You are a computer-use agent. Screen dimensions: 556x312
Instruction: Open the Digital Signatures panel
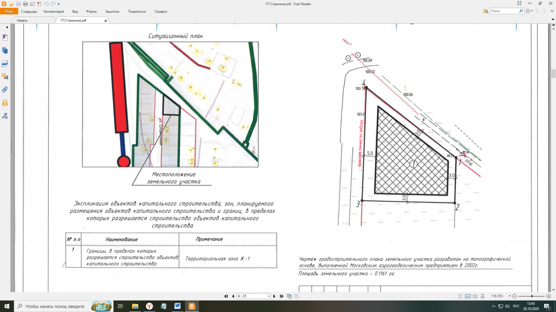(x=5, y=116)
